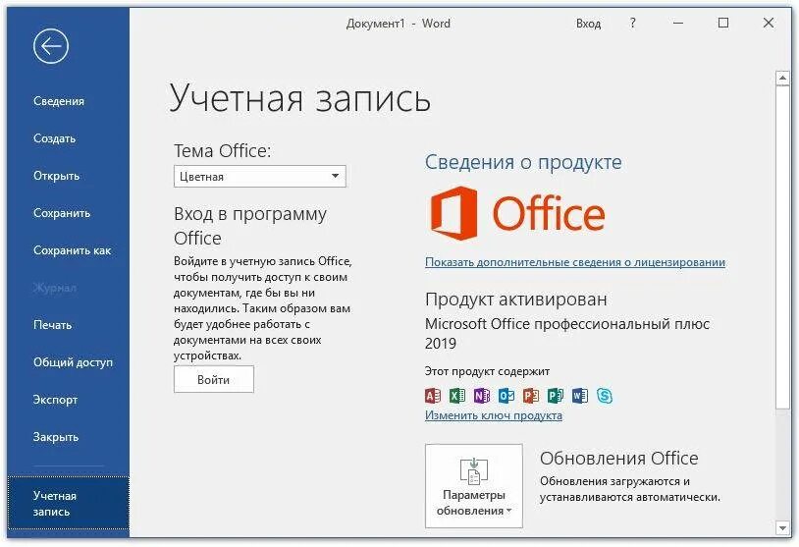Viewport: 799px width, 547px height.
Task: Select Сохранить как
Action: point(72,250)
